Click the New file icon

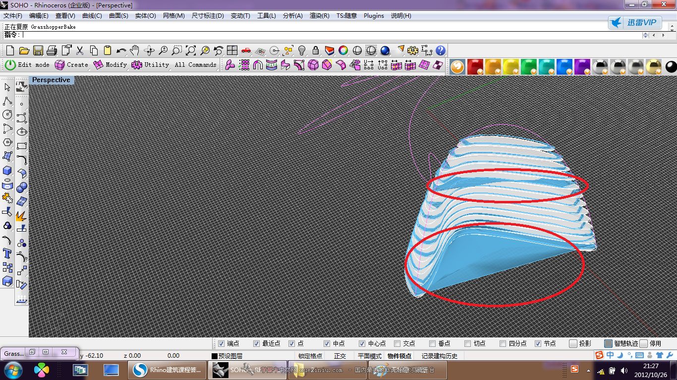9,50
